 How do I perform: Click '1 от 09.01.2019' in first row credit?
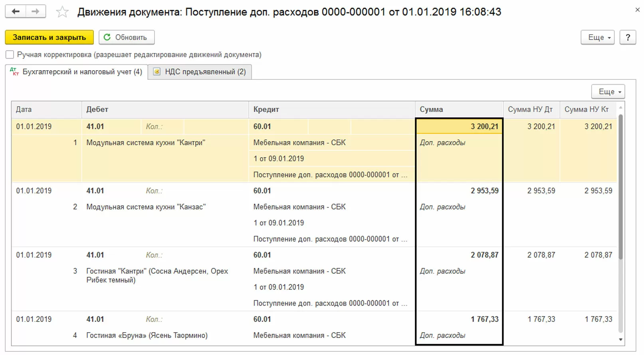click(279, 158)
